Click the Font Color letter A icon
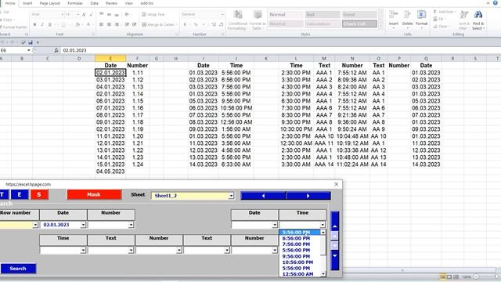 (x=88, y=24)
